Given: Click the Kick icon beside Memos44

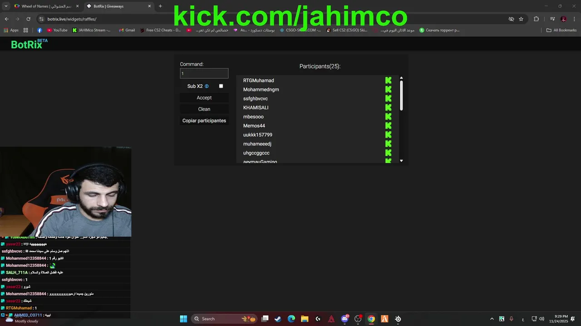Looking at the screenshot, I should [x=388, y=125].
